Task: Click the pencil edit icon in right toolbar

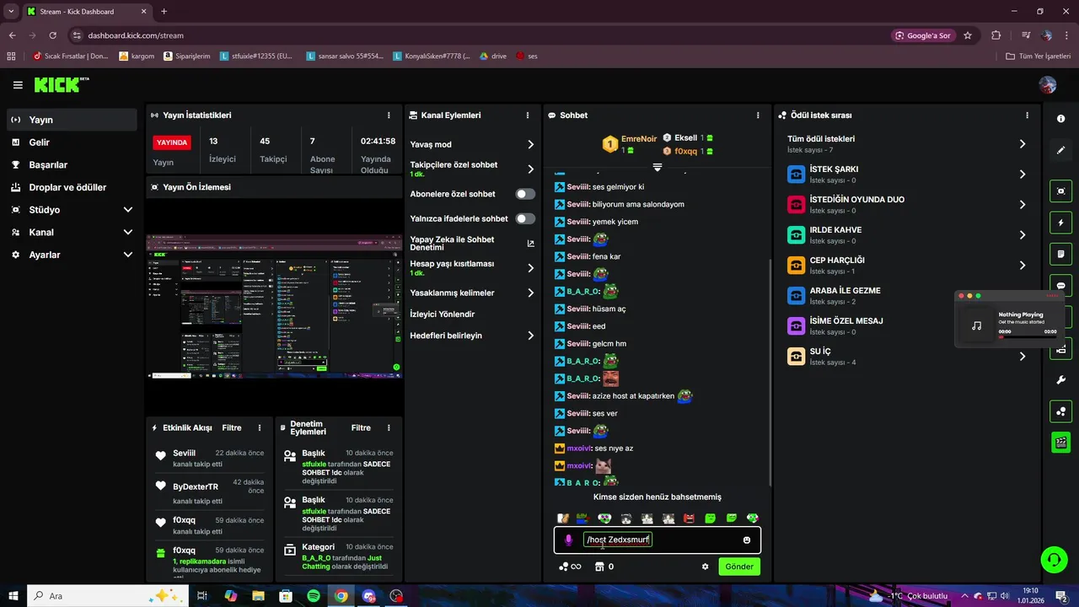Action: [x=1061, y=150]
